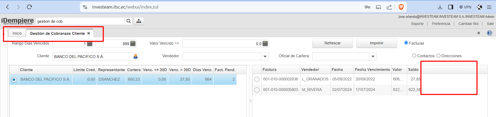Select the Facturas radio button
The height and width of the screenshot is (117, 496).
click(406, 43)
